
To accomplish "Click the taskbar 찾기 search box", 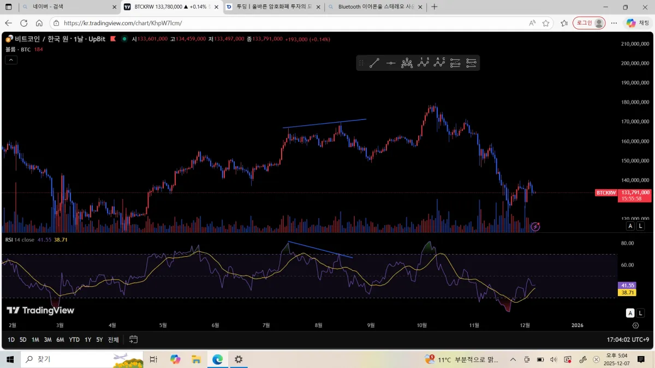I will click(82, 359).
